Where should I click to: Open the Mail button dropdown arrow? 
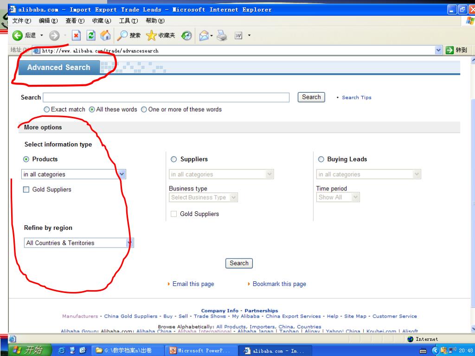(212, 36)
